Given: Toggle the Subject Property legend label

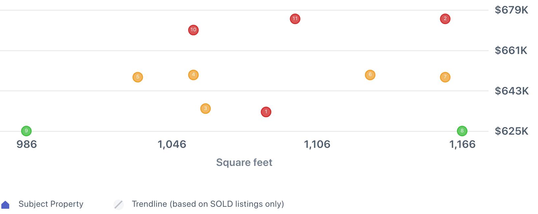Looking at the screenshot, I should point(51,204).
